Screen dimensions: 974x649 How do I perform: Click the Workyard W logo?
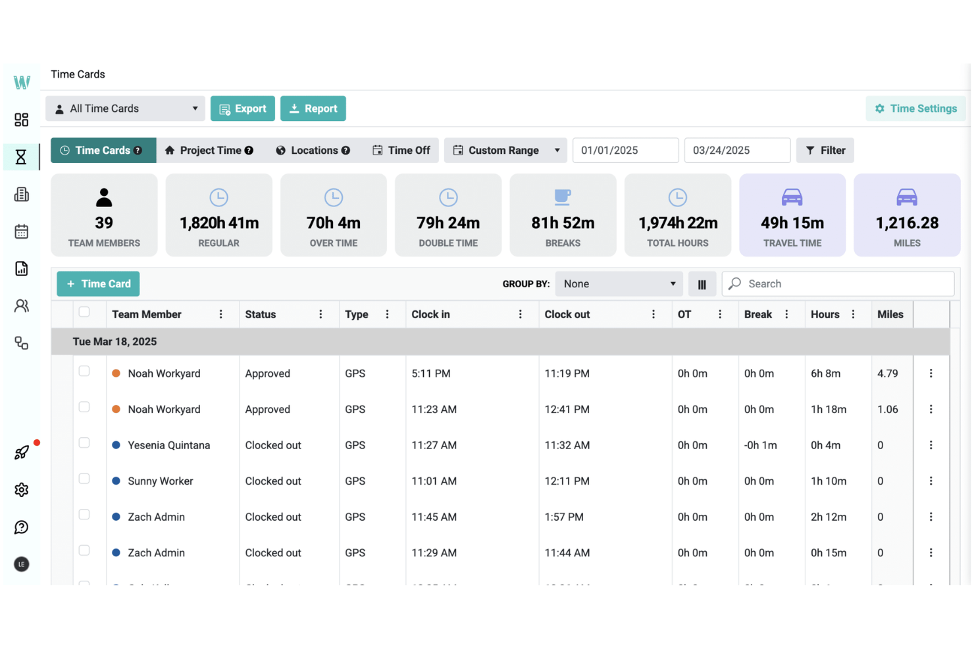pos(22,82)
